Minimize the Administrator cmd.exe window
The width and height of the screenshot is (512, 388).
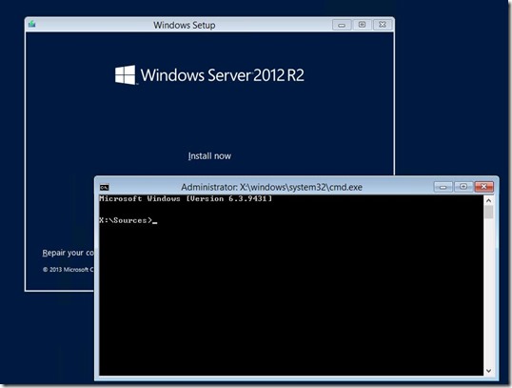443,187
